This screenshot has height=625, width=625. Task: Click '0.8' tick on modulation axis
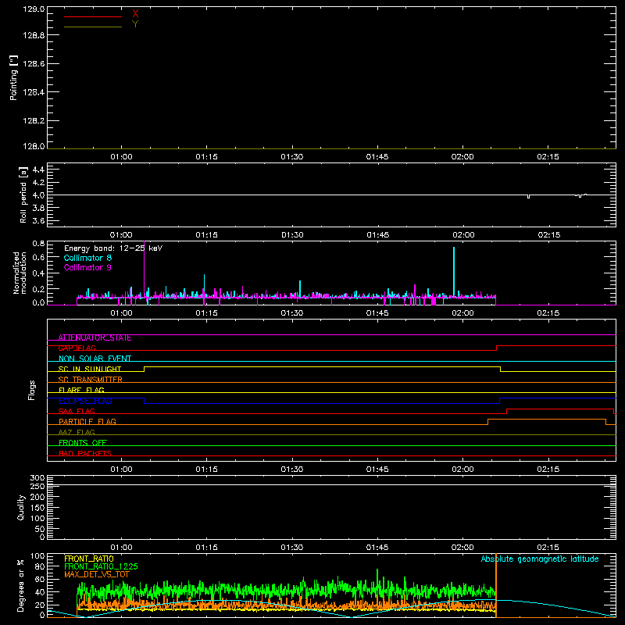pyautogui.click(x=38, y=244)
